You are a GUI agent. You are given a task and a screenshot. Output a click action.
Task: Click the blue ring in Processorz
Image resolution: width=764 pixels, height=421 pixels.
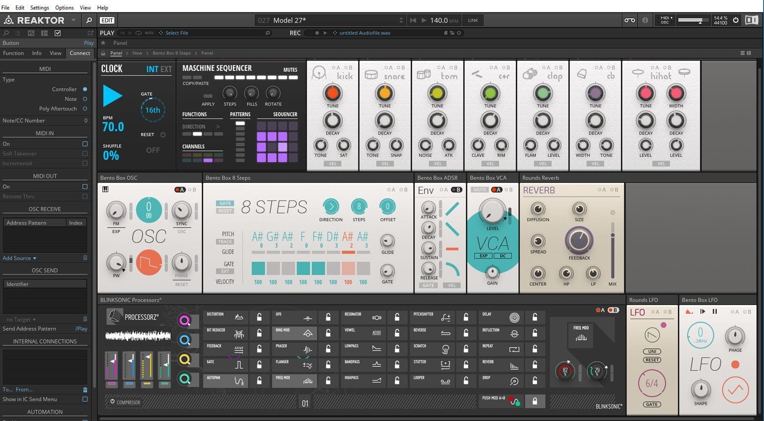pos(185,340)
